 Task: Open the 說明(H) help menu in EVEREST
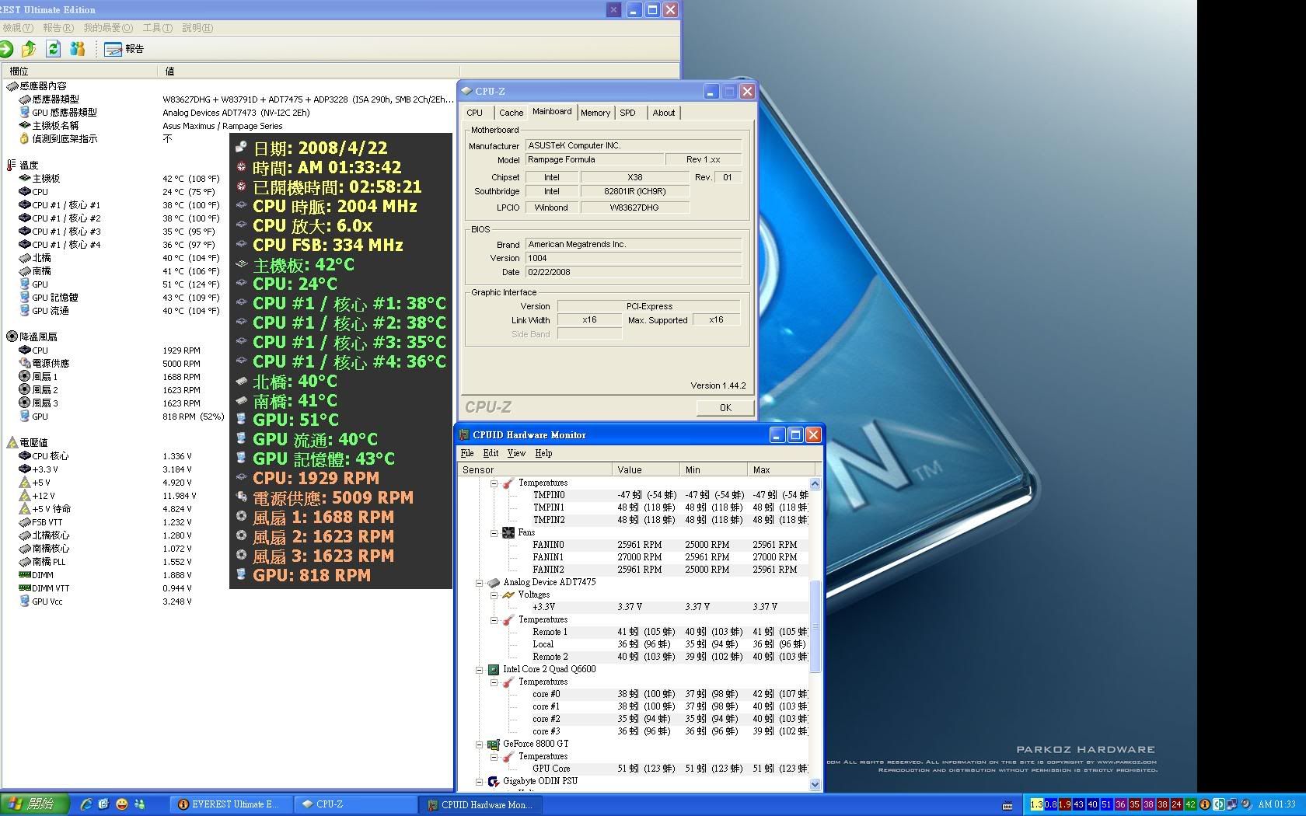(x=197, y=28)
